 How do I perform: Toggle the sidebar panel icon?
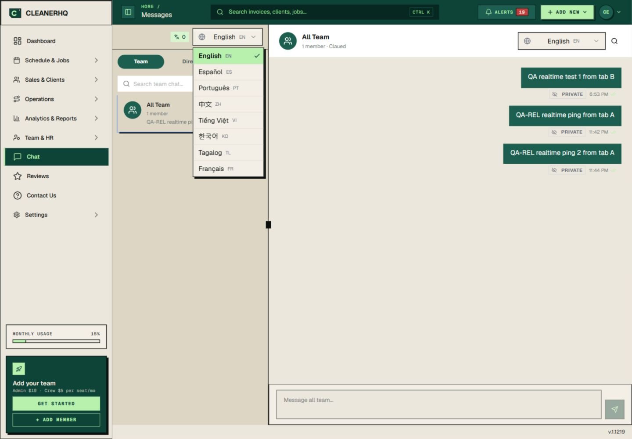(128, 12)
